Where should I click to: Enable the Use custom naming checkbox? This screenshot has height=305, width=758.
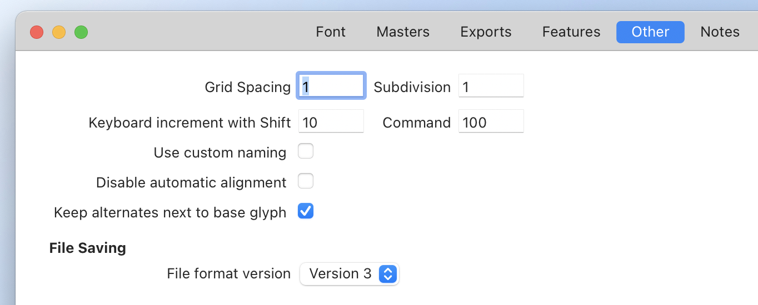click(306, 151)
